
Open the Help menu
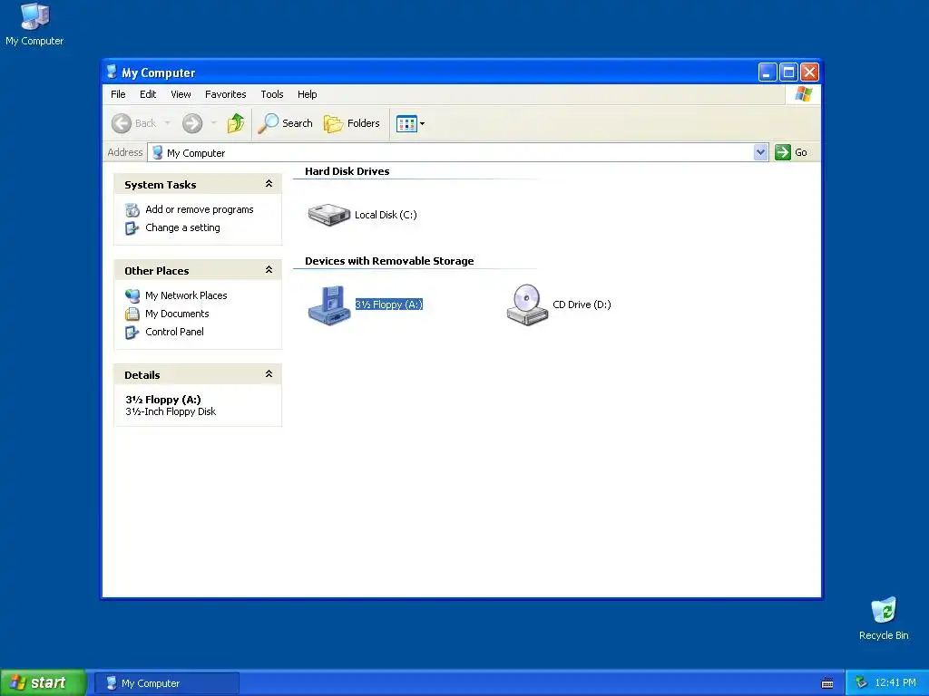coord(307,94)
